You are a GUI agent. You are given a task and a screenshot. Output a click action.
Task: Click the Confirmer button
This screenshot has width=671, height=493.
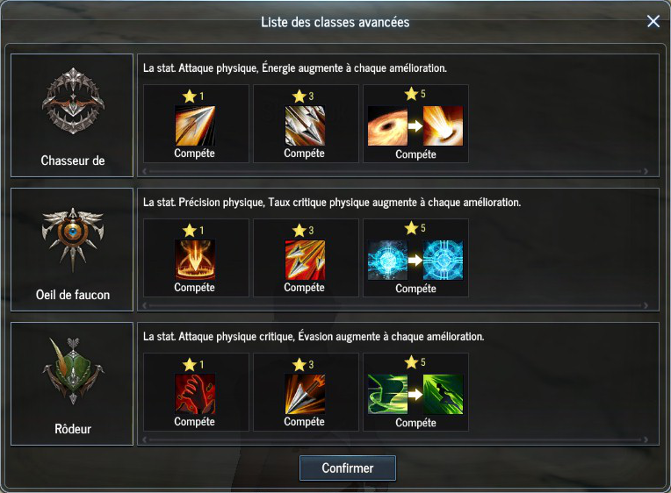pos(348,468)
